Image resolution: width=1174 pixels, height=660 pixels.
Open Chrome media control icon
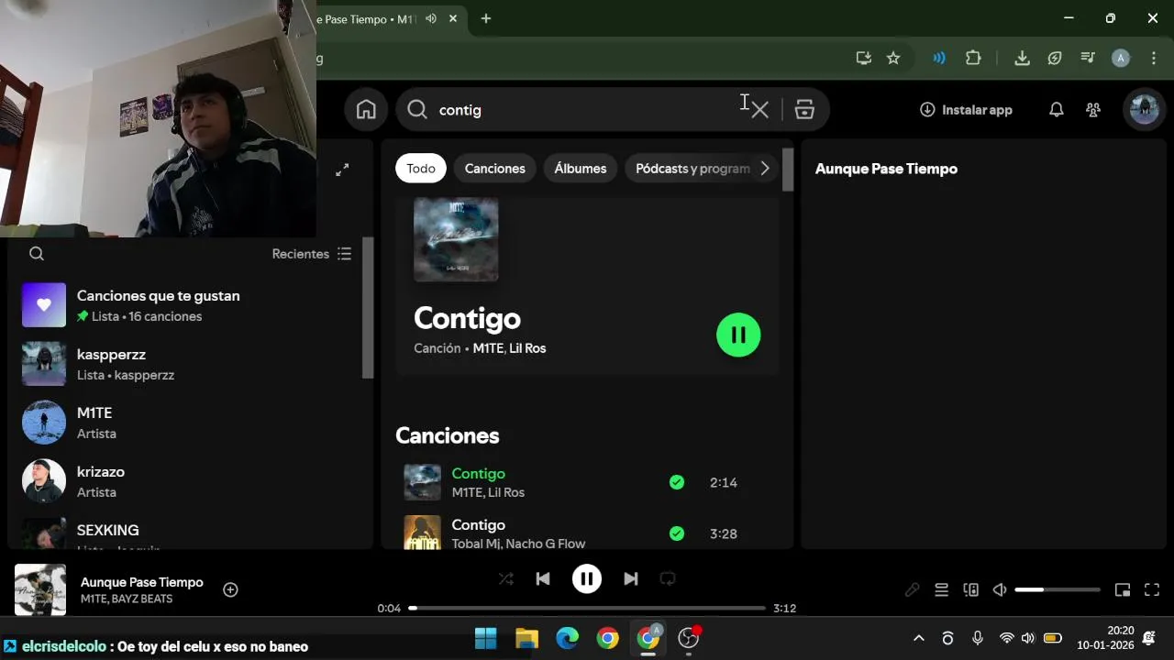[1088, 58]
